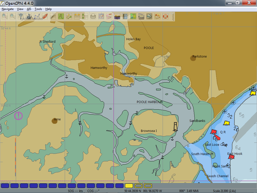This screenshot has width=257, height=193.
Task: Open the AIS menu
Action: pyautogui.click(x=29, y=9)
